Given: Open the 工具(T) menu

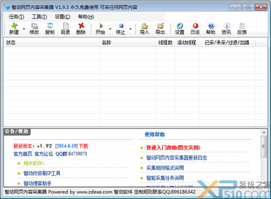Looking at the screenshot, I should point(39,17).
